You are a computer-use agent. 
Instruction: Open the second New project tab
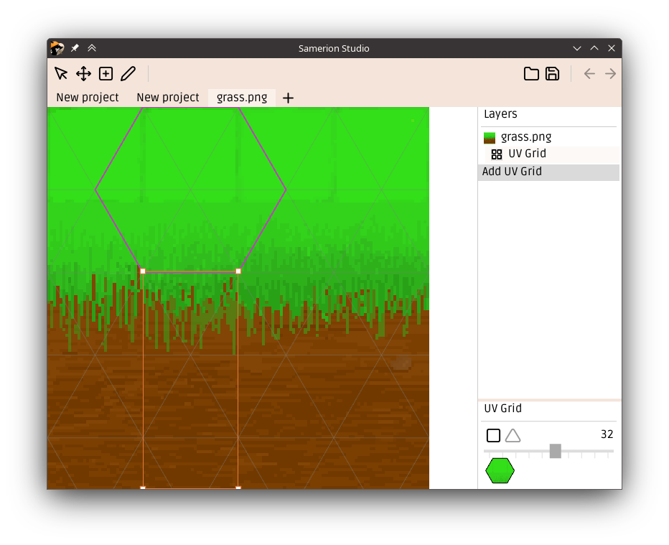point(168,98)
